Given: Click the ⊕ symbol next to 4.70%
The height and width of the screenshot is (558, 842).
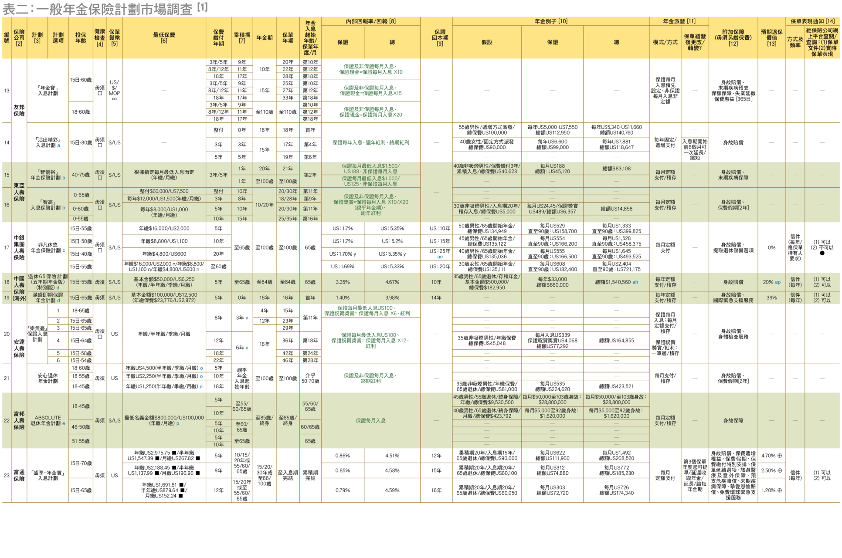Looking at the screenshot, I should tap(780, 456).
